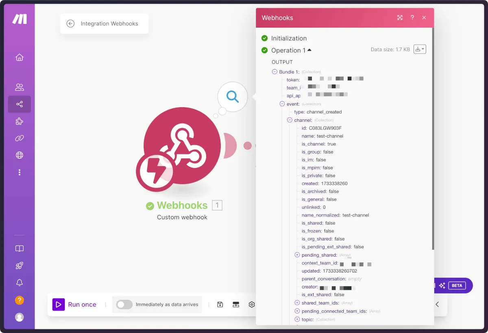Click the Run once button
This screenshot has width=488, height=333.
coord(75,305)
